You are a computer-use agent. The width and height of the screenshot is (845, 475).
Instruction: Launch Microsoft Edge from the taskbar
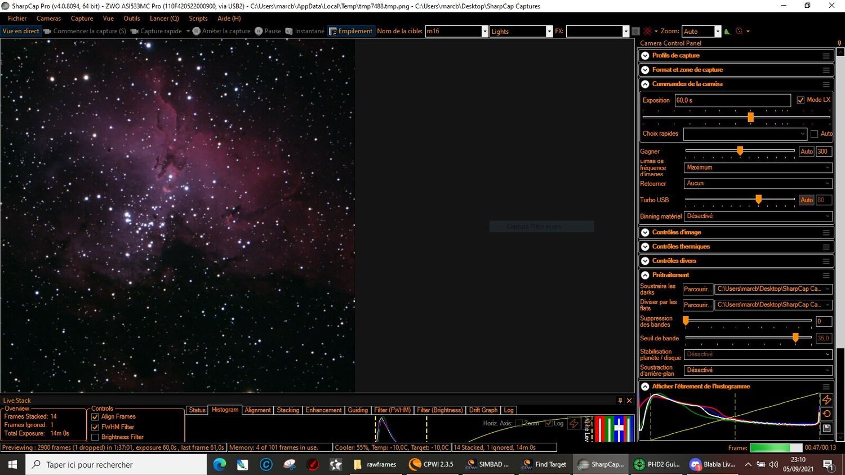pyautogui.click(x=220, y=464)
